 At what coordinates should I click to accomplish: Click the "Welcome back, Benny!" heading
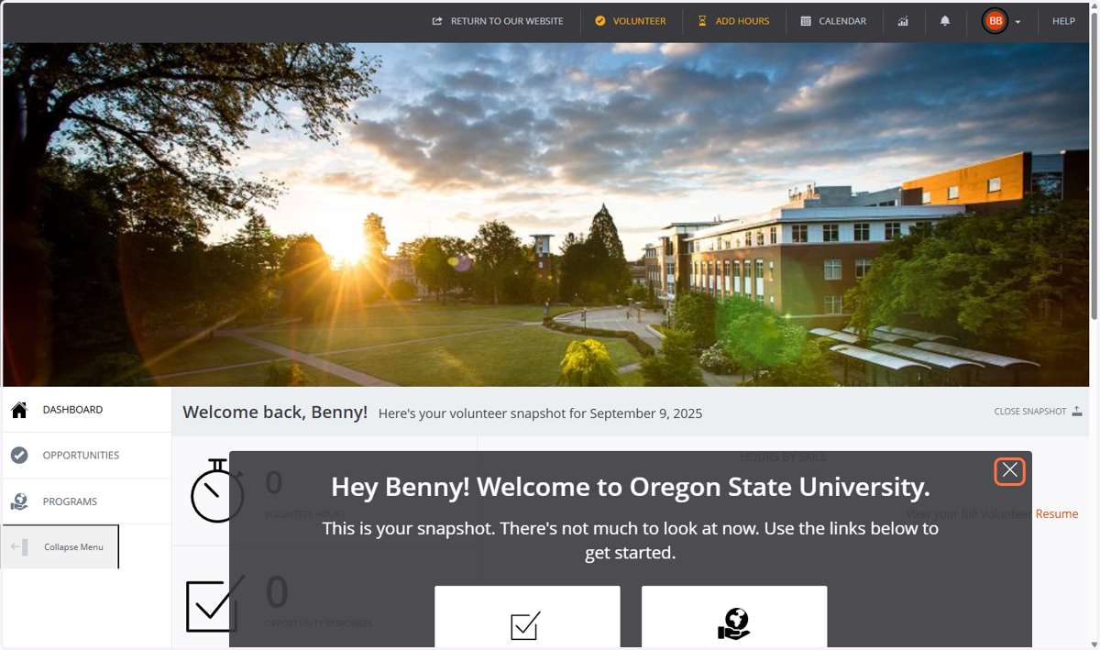(275, 413)
